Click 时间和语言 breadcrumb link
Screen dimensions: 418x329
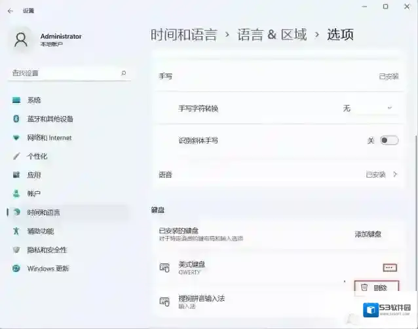(x=183, y=35)
